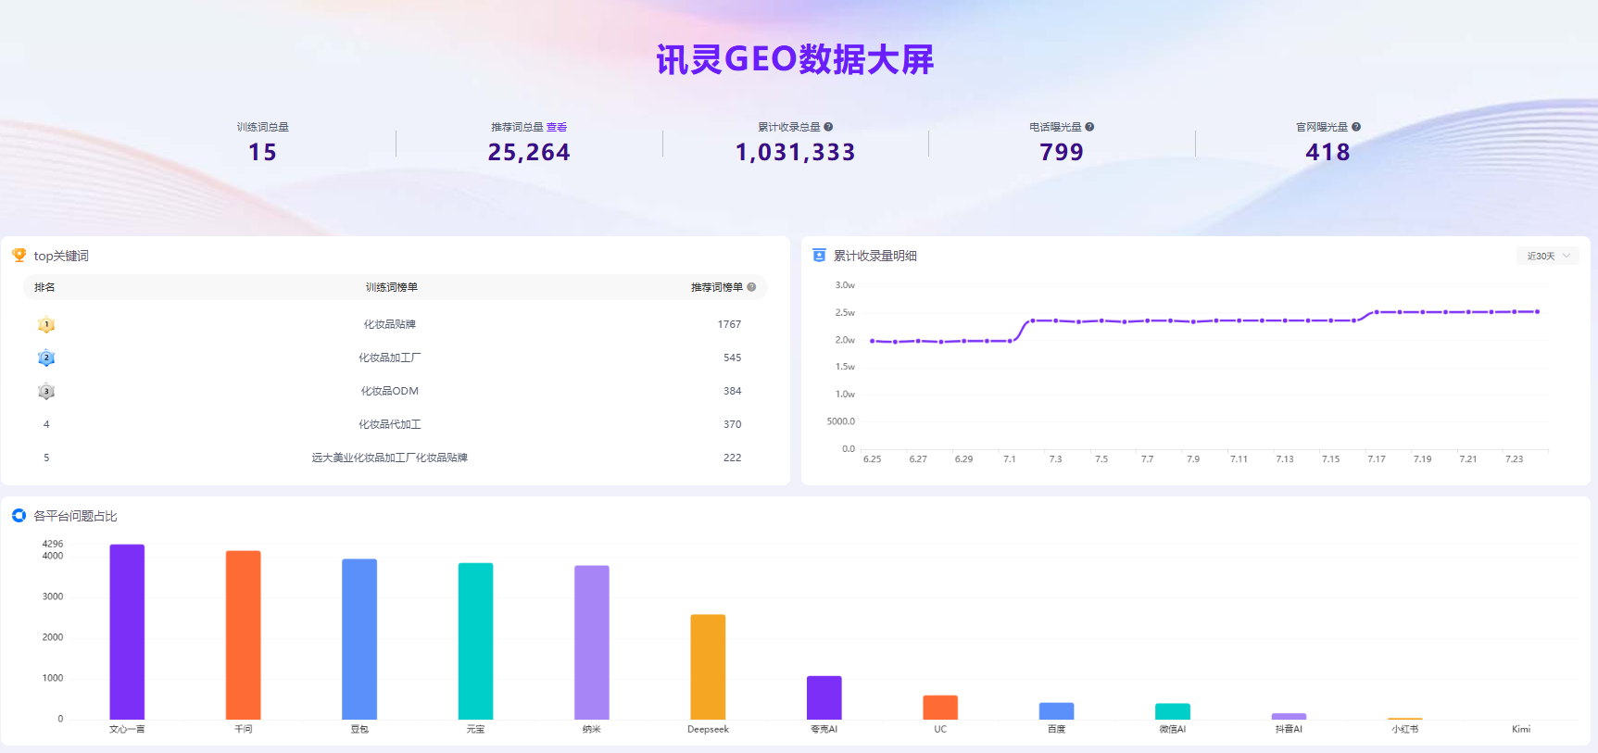
Task: Click help icon beside 推荐词榜单 header
Action: pyautogui.click(x=751, y=287)
